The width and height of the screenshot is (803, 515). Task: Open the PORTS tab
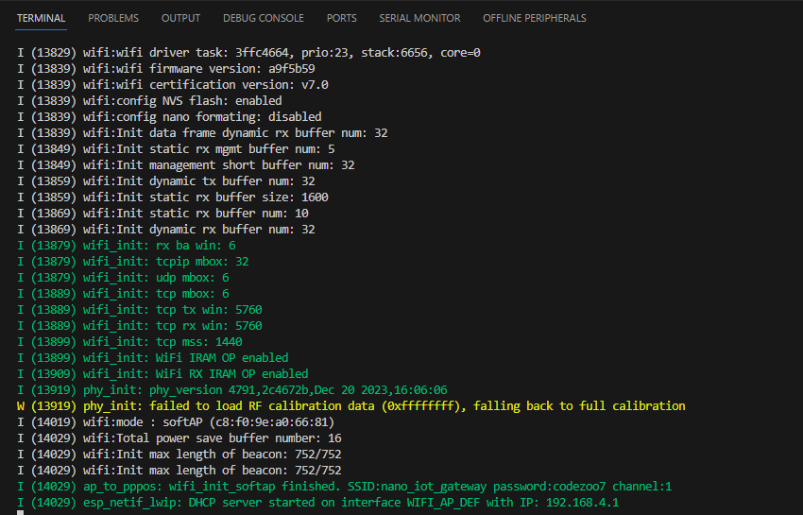(342, 18)
